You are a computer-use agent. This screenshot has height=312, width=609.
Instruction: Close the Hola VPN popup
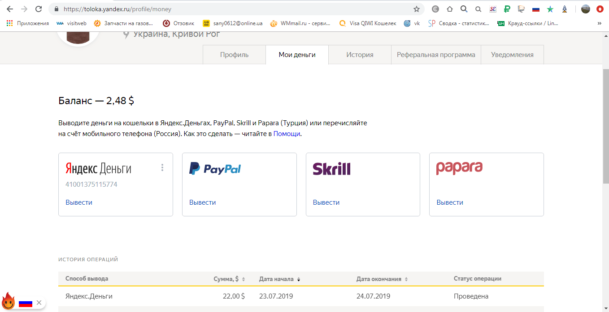(39, 303)
